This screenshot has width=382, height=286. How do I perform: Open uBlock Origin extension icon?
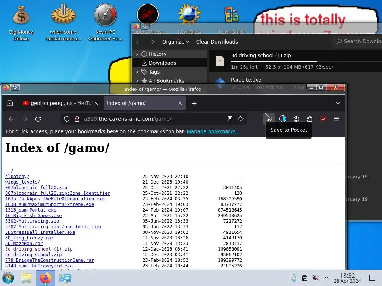coord(323,119)
